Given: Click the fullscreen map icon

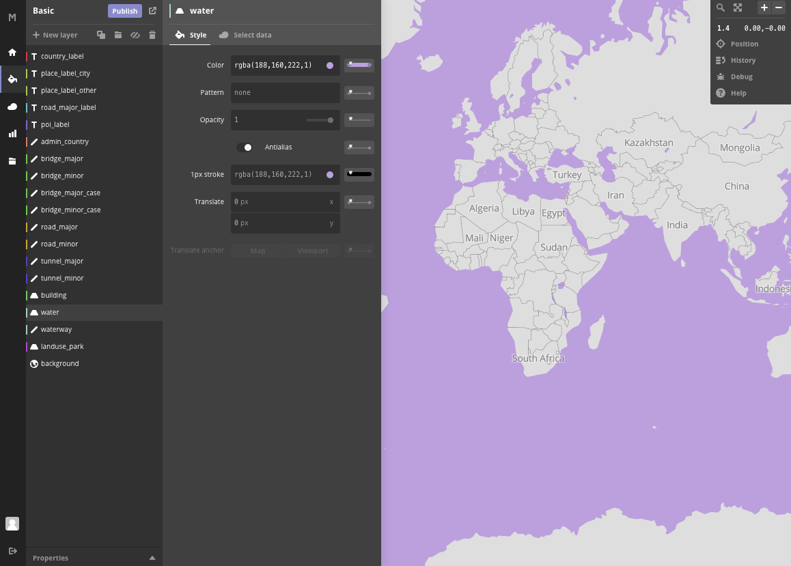Looking at the screenshot, I should (738, 8).
